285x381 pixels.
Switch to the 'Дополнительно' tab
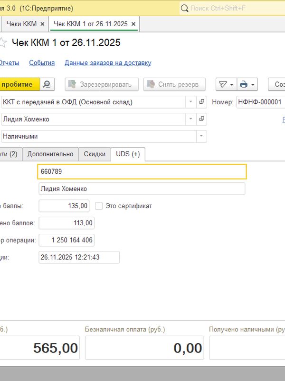pyautogui.click(x=50, y=154)
